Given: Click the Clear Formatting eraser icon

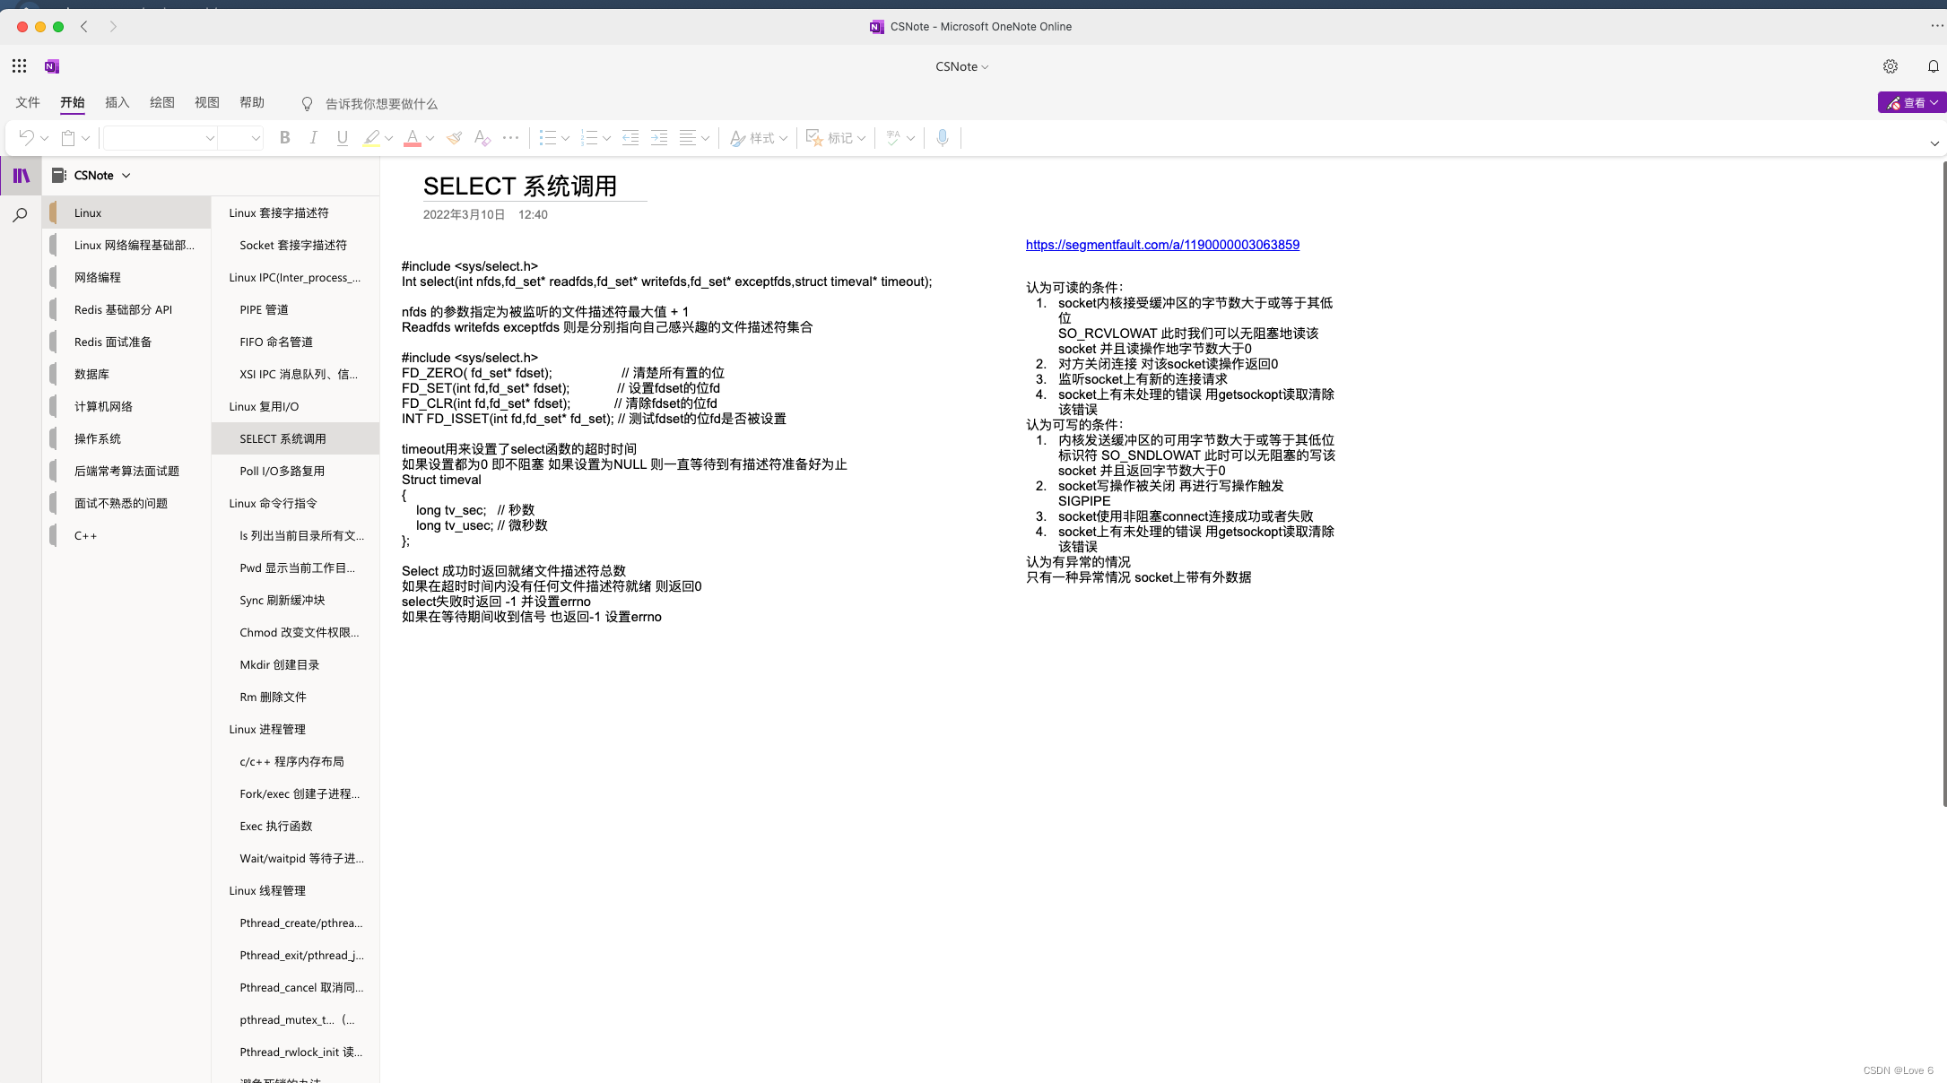Looking at the screenshot, I should point(482,137).
